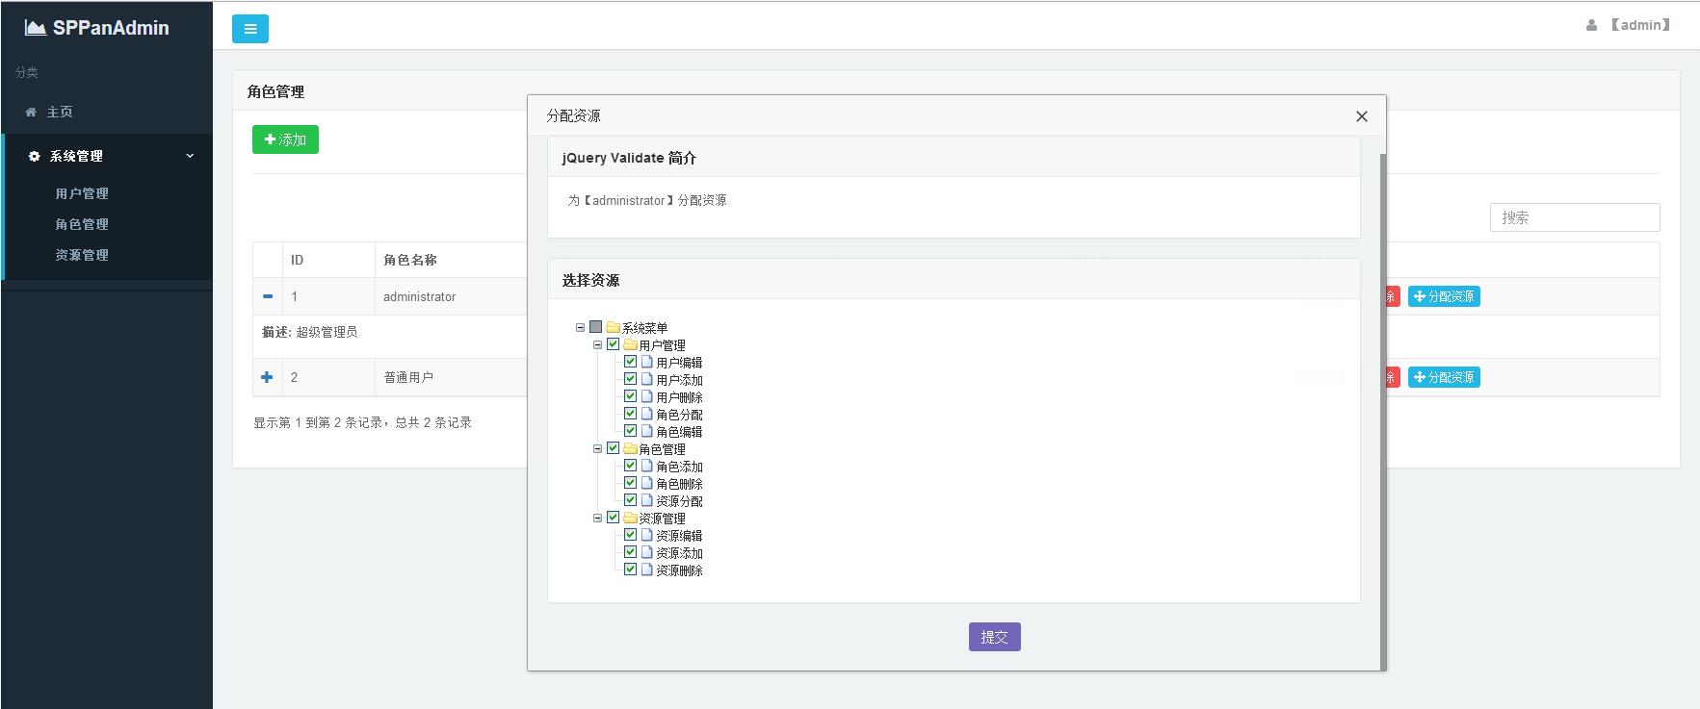Select the 资源添加 tree label

tap(679, 553)
